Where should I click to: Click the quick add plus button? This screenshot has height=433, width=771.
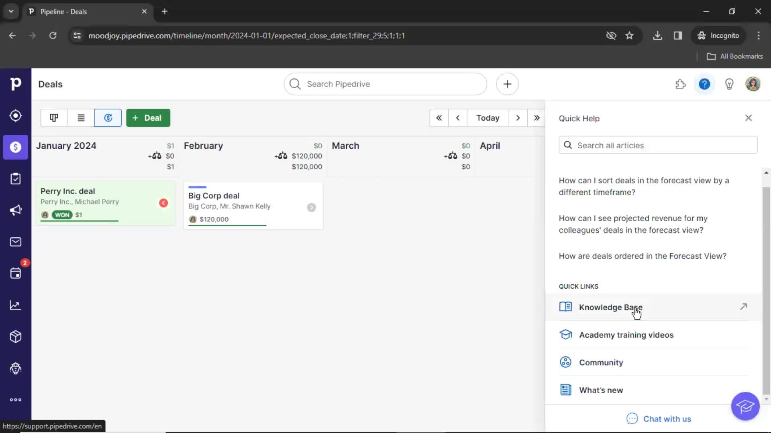coord(507,84)
